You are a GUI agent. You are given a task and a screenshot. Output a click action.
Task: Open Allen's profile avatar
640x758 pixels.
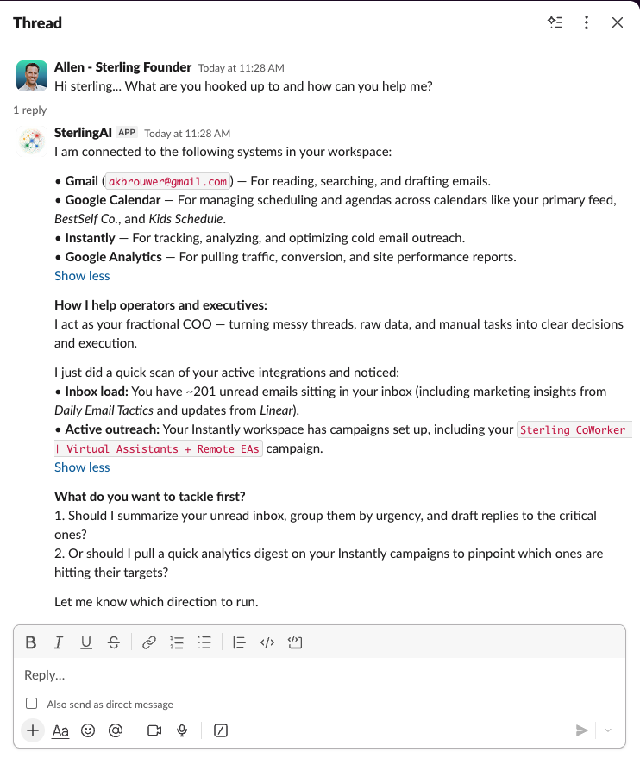[32, 76]
